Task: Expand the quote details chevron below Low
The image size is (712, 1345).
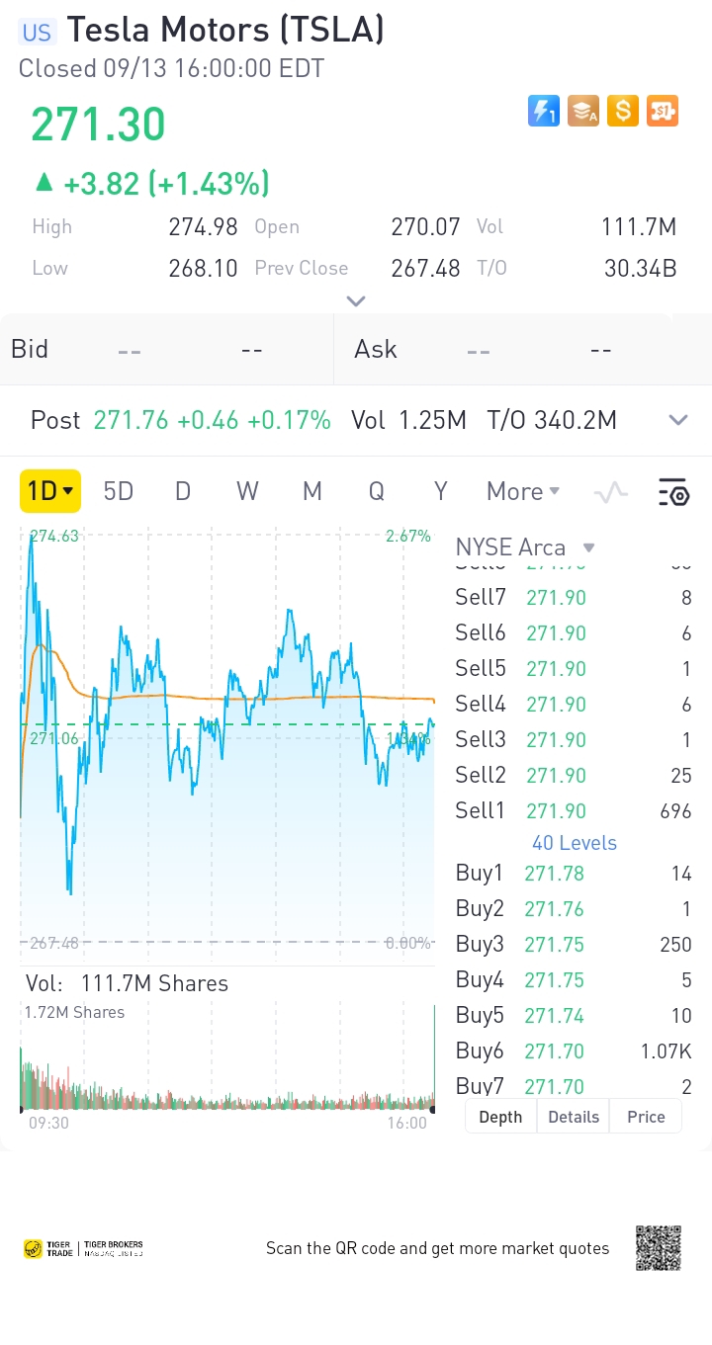Action: coord(356,301)
